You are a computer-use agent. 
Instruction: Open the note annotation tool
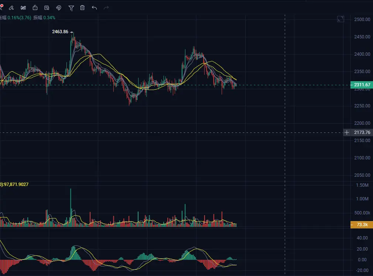pos(47,8)
